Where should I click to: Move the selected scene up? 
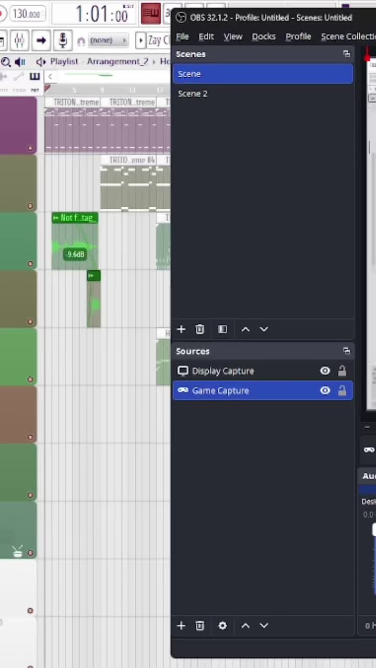pos(245,329)
